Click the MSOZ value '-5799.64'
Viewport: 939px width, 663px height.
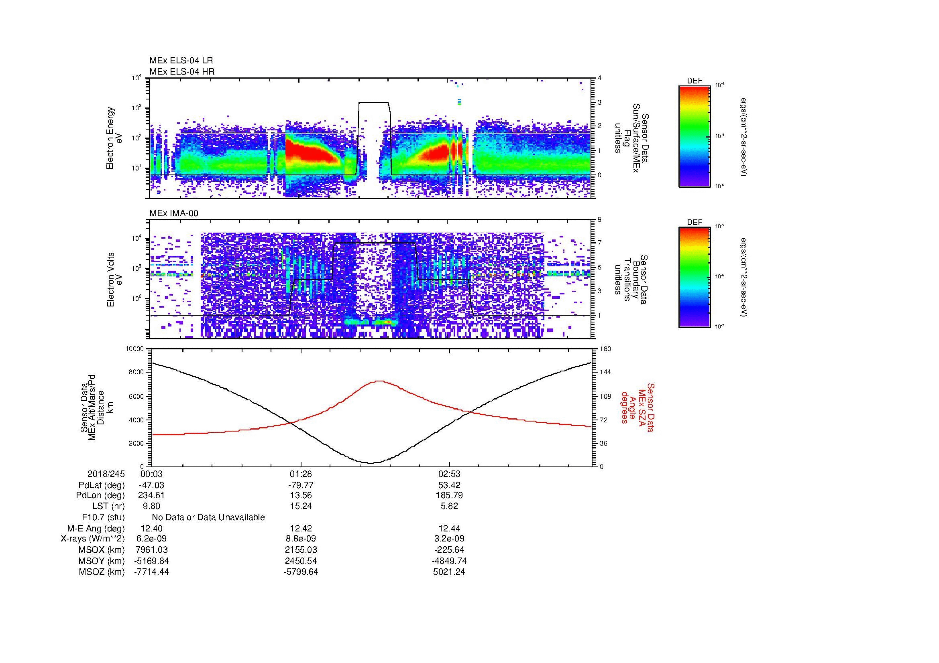pos(301,572)
